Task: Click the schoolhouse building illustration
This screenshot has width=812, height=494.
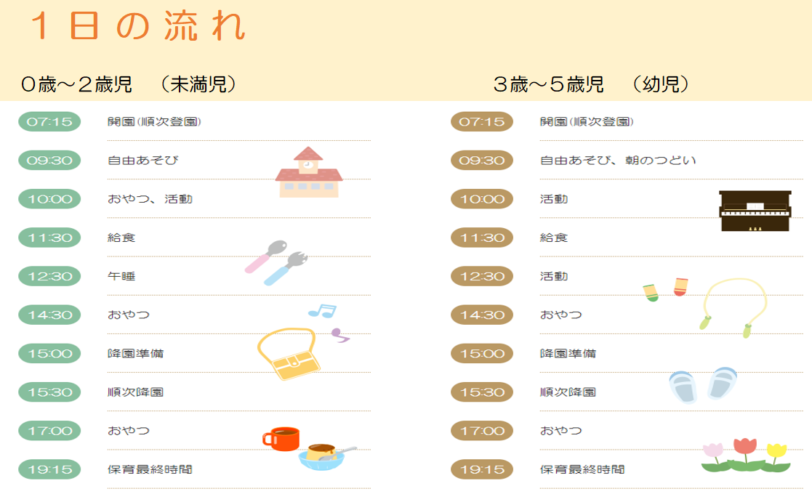Action: pos(309,172)
